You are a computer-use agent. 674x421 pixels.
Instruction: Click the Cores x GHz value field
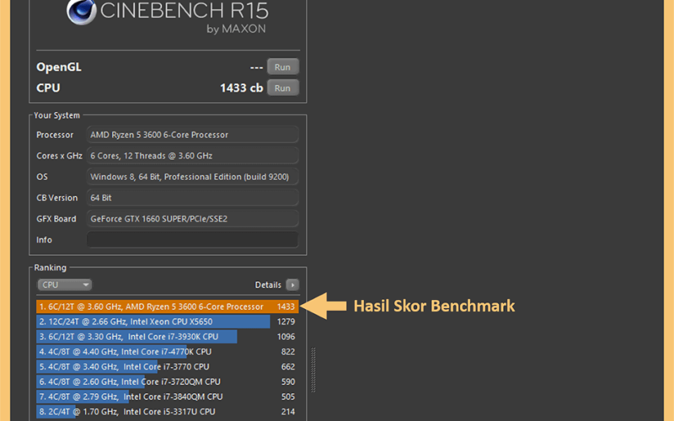[x=192, y=156]
